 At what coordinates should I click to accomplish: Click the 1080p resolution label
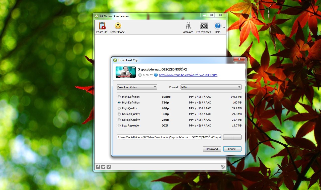click(x=166, y=97)
